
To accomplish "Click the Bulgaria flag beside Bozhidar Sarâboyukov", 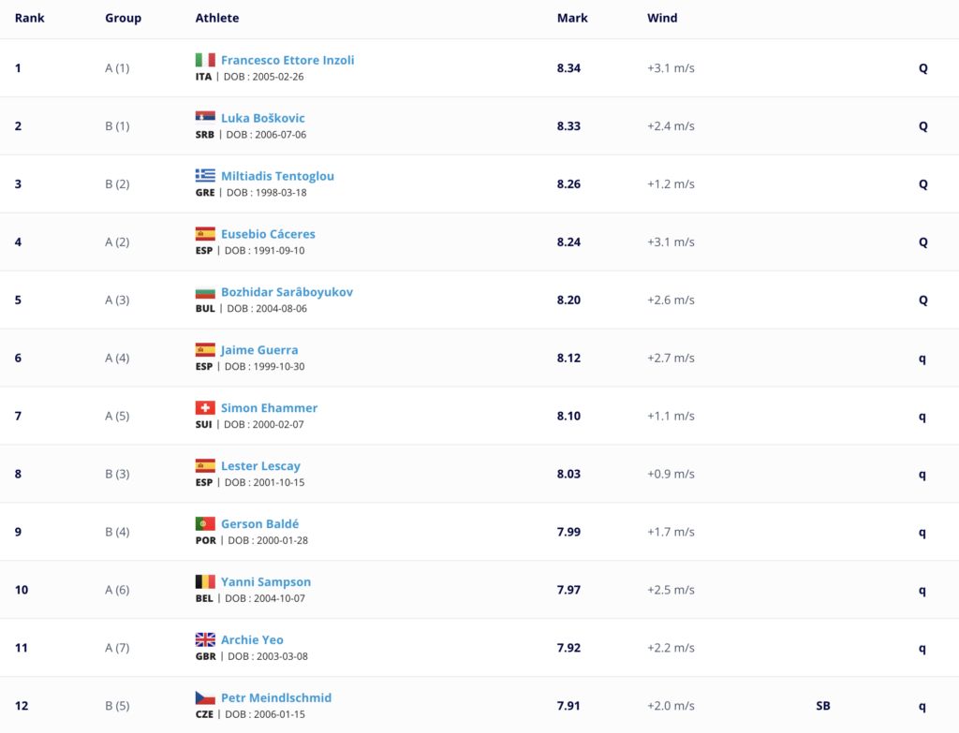I will pos(205,292).
